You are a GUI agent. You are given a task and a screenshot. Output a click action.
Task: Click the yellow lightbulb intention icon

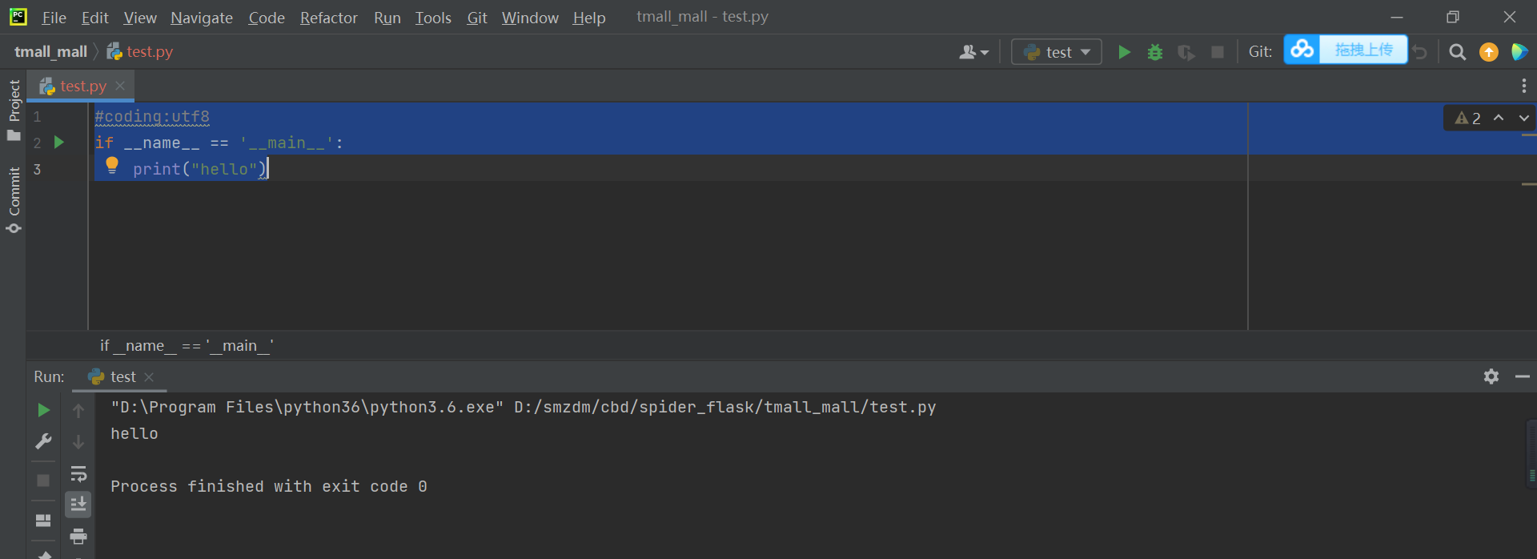tap(112, 165)
